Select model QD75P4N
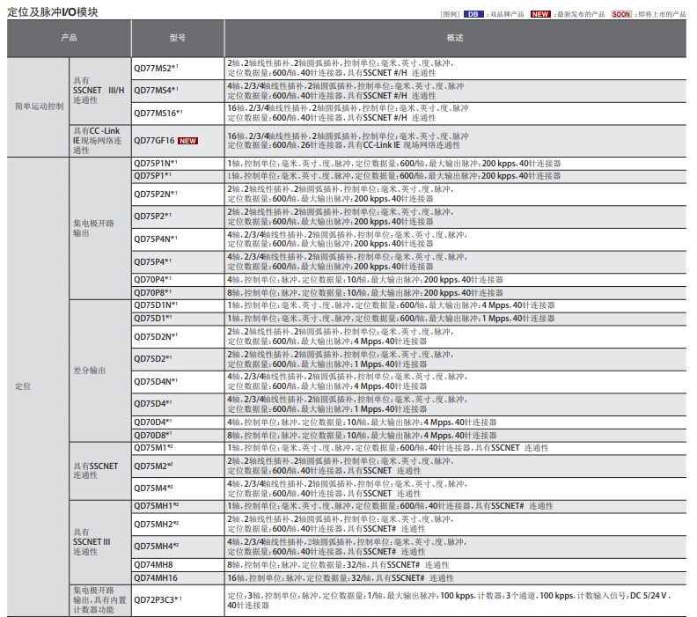Image resolution: width=697 pixels, height=617 pixels. point(178,239)
